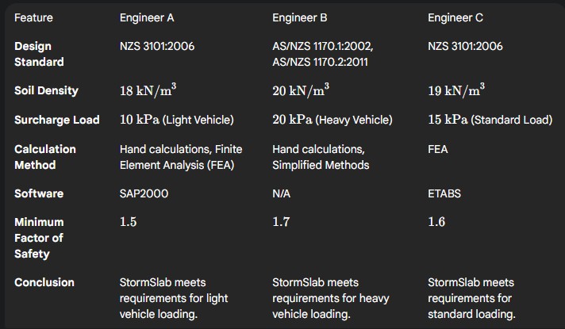Image resolution: width=565 pixels, height=329 pixels.
Task: Click the 1.7 factor of safety value
Action: [281, 222]
